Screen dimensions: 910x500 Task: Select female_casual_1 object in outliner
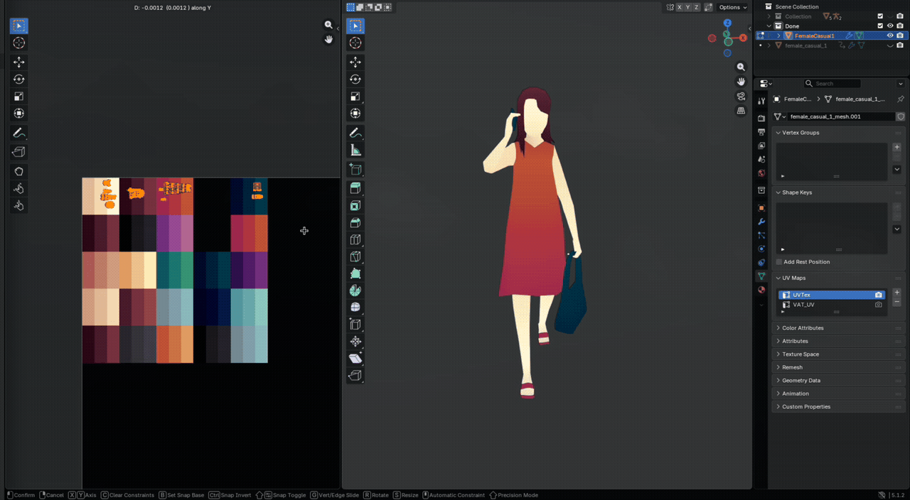click(x=805, y=45)
